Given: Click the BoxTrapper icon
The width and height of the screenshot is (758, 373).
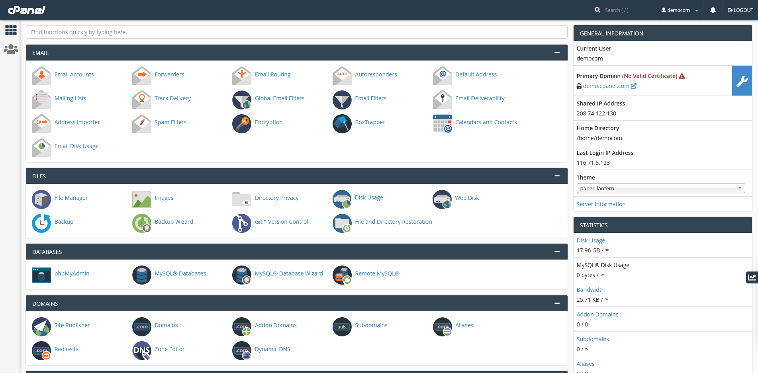Looking at the screenshot, I should click(x=342, y=124).
